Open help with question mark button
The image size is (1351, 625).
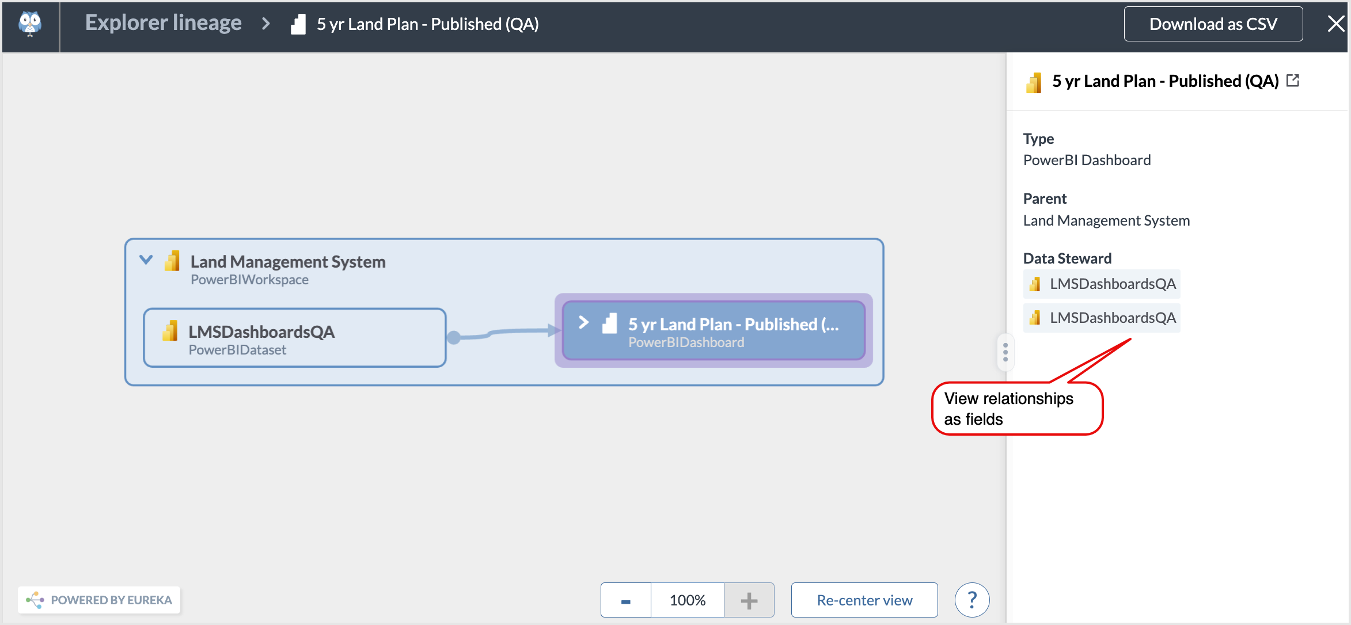pyautogui.click(x=972, y=600)
